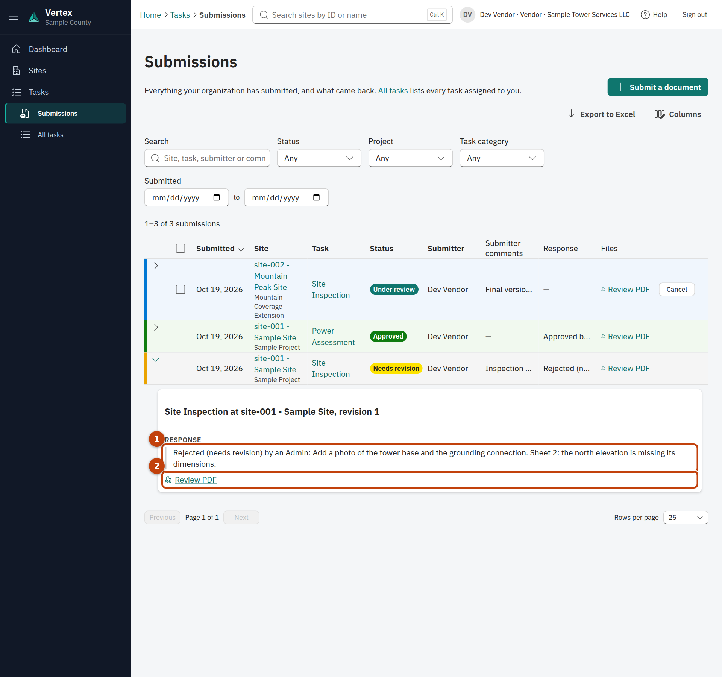The width and height of the screenshot is (722, 677).
Task: Click the Vertex logo icon
Action: pos(34,17)
